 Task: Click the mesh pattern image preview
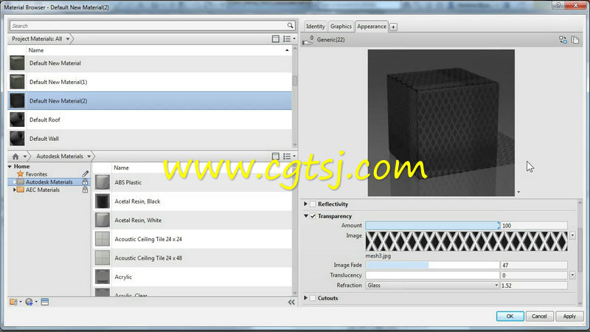coord(466,241)
